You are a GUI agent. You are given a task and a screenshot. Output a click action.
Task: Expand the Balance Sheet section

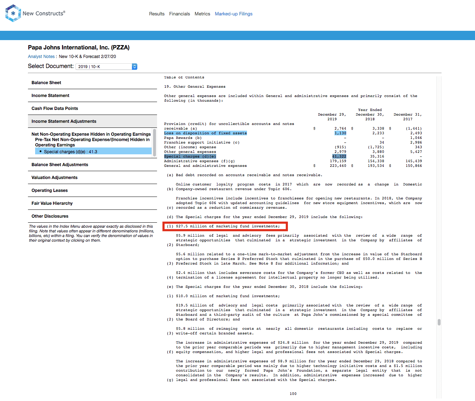pyautogui.click(x=92, y=83)
